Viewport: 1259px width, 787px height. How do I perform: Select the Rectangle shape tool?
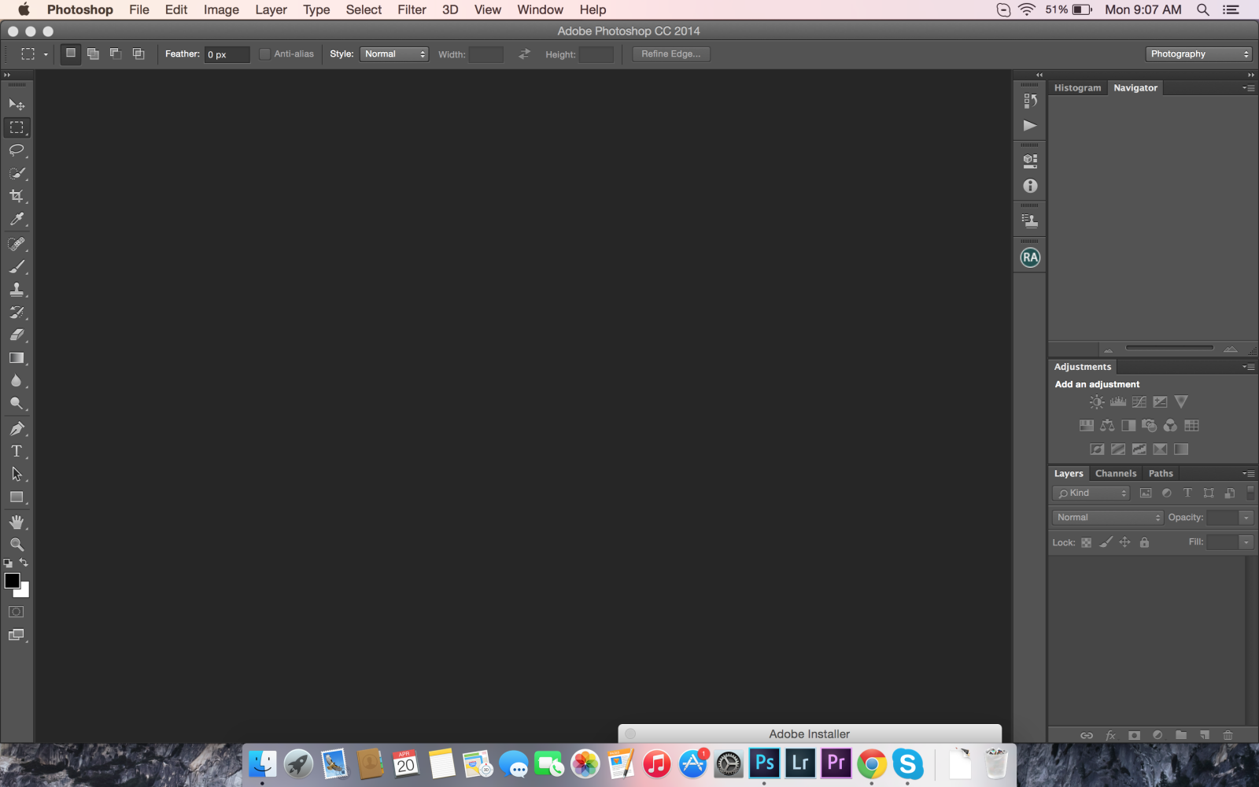point(17,497)
